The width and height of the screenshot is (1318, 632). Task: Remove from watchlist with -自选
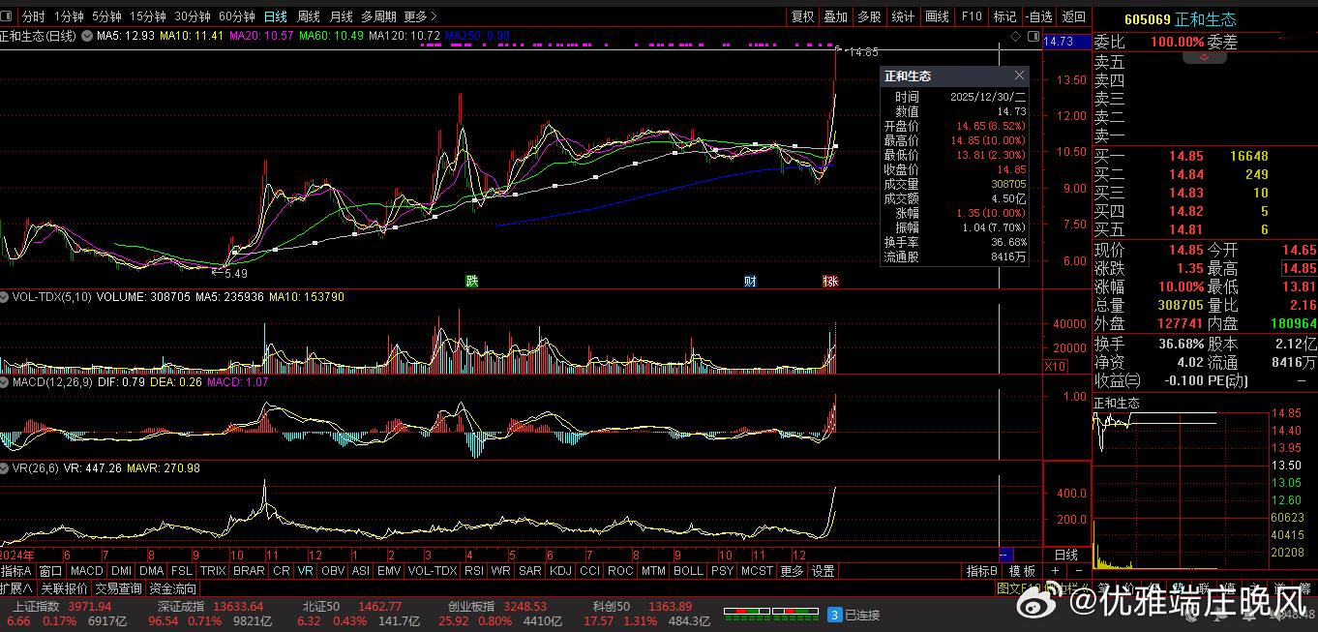pyautogui.click(x=1038, y=16)
